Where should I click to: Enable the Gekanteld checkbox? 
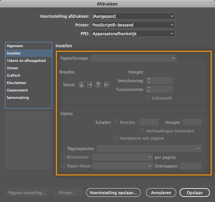click(x=148, y=98)
